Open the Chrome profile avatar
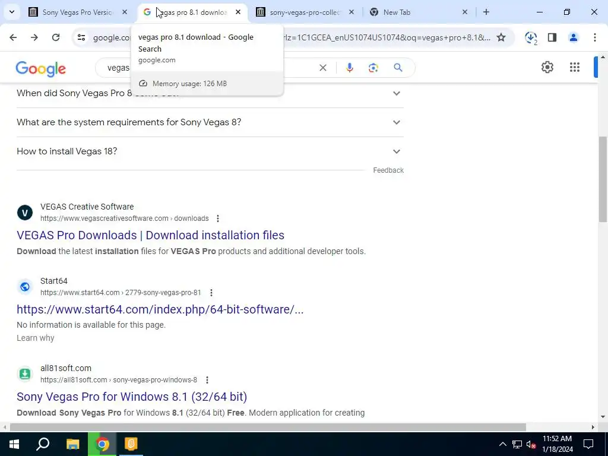The width and height of the screenshot is (608, 456). tap(574, 37)
